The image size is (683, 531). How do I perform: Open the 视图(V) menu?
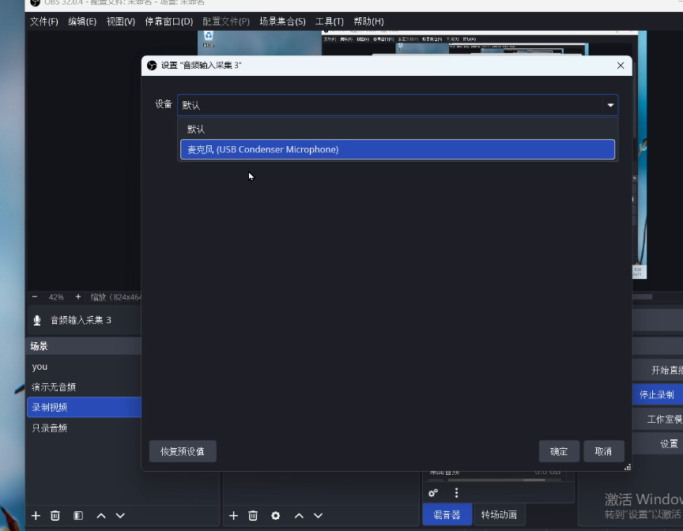click(x=121, y=21)
